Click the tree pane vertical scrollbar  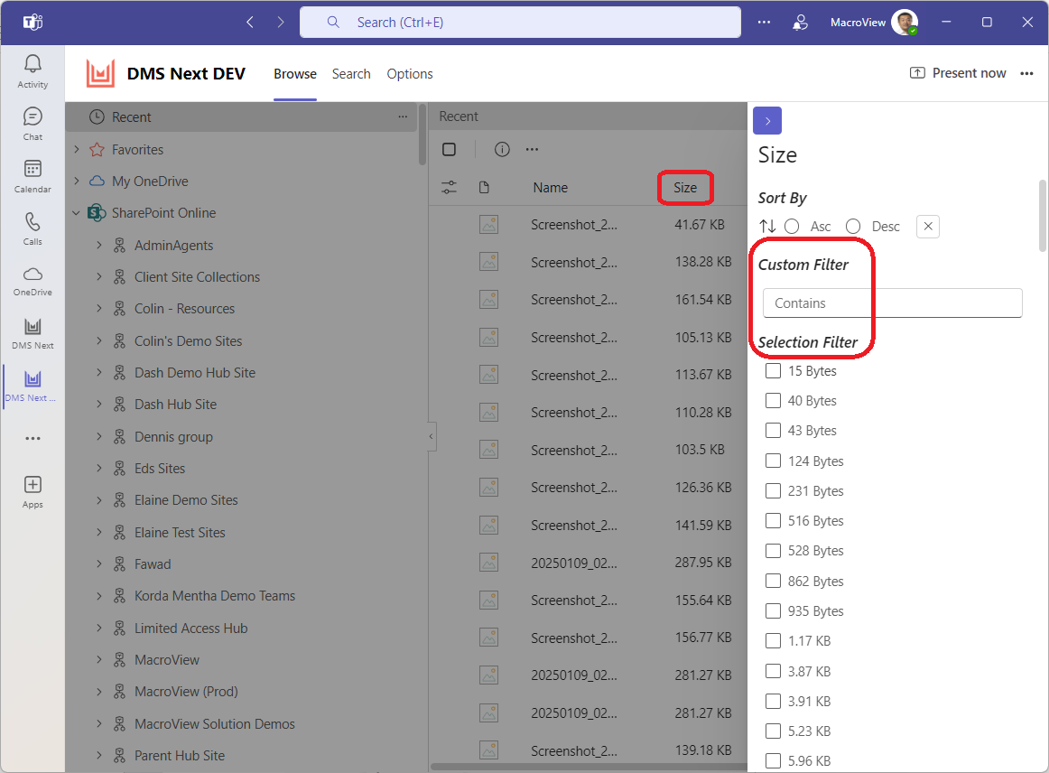click(x=422, y=134)
